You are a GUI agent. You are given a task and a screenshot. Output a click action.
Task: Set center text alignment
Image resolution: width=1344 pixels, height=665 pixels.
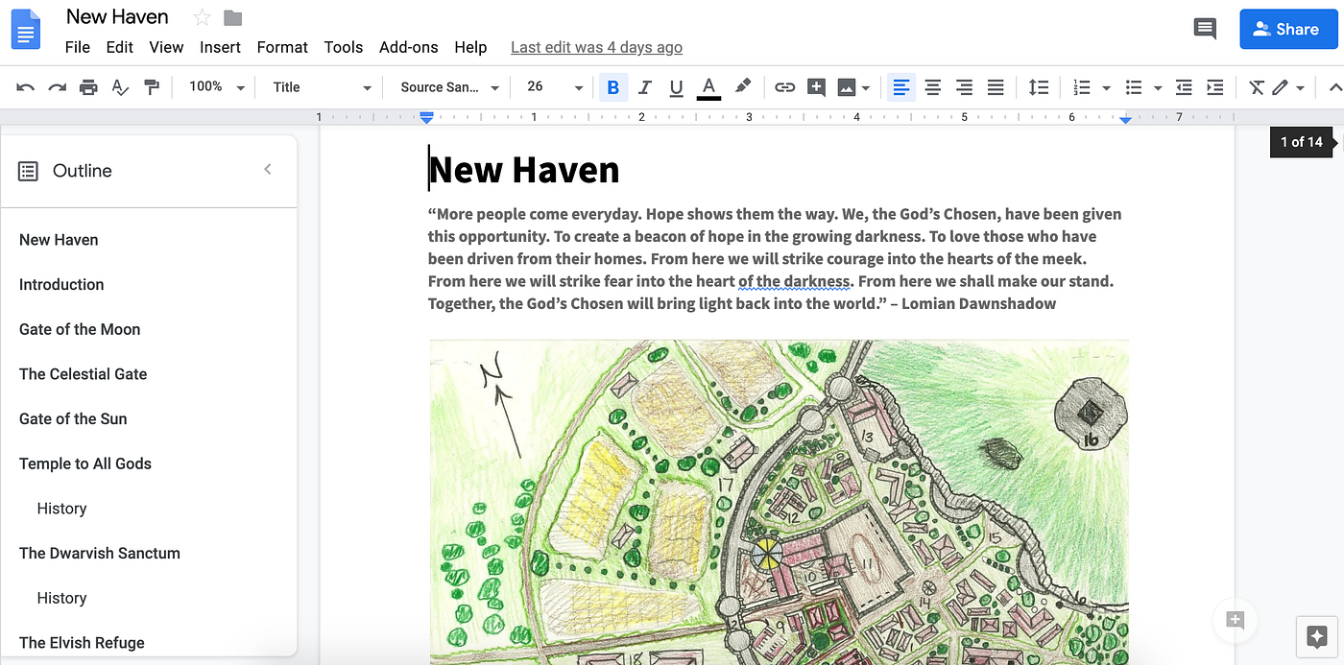(932, 87)
